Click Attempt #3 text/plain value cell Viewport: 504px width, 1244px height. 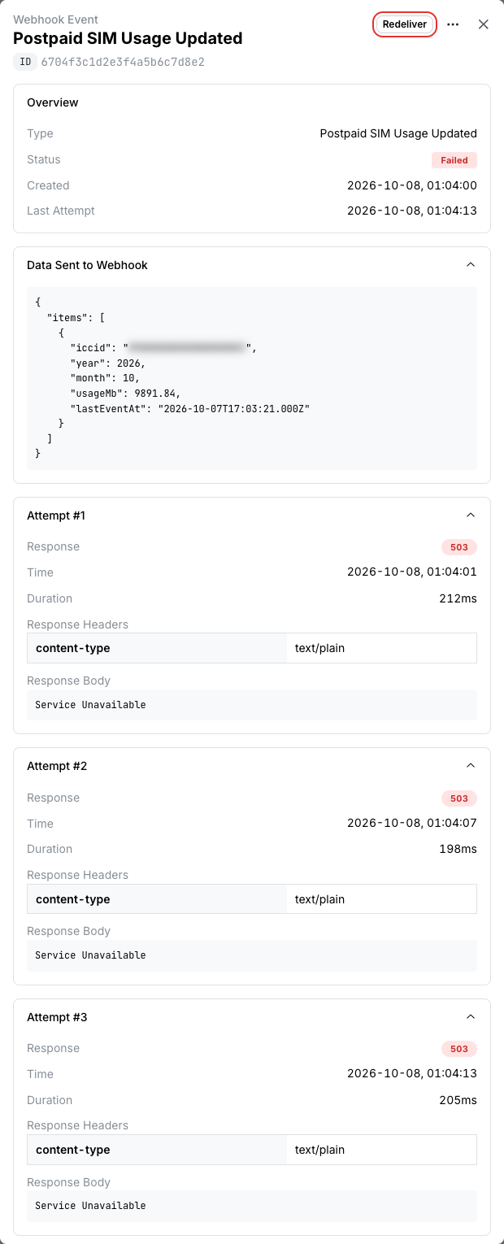coord(382,1150)
